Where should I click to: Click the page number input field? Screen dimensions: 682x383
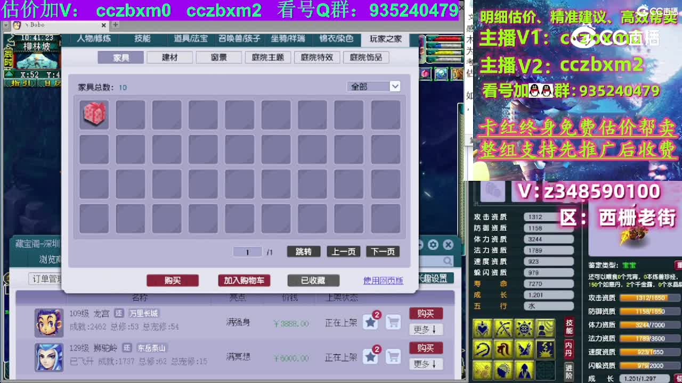[x=247, y=252]
